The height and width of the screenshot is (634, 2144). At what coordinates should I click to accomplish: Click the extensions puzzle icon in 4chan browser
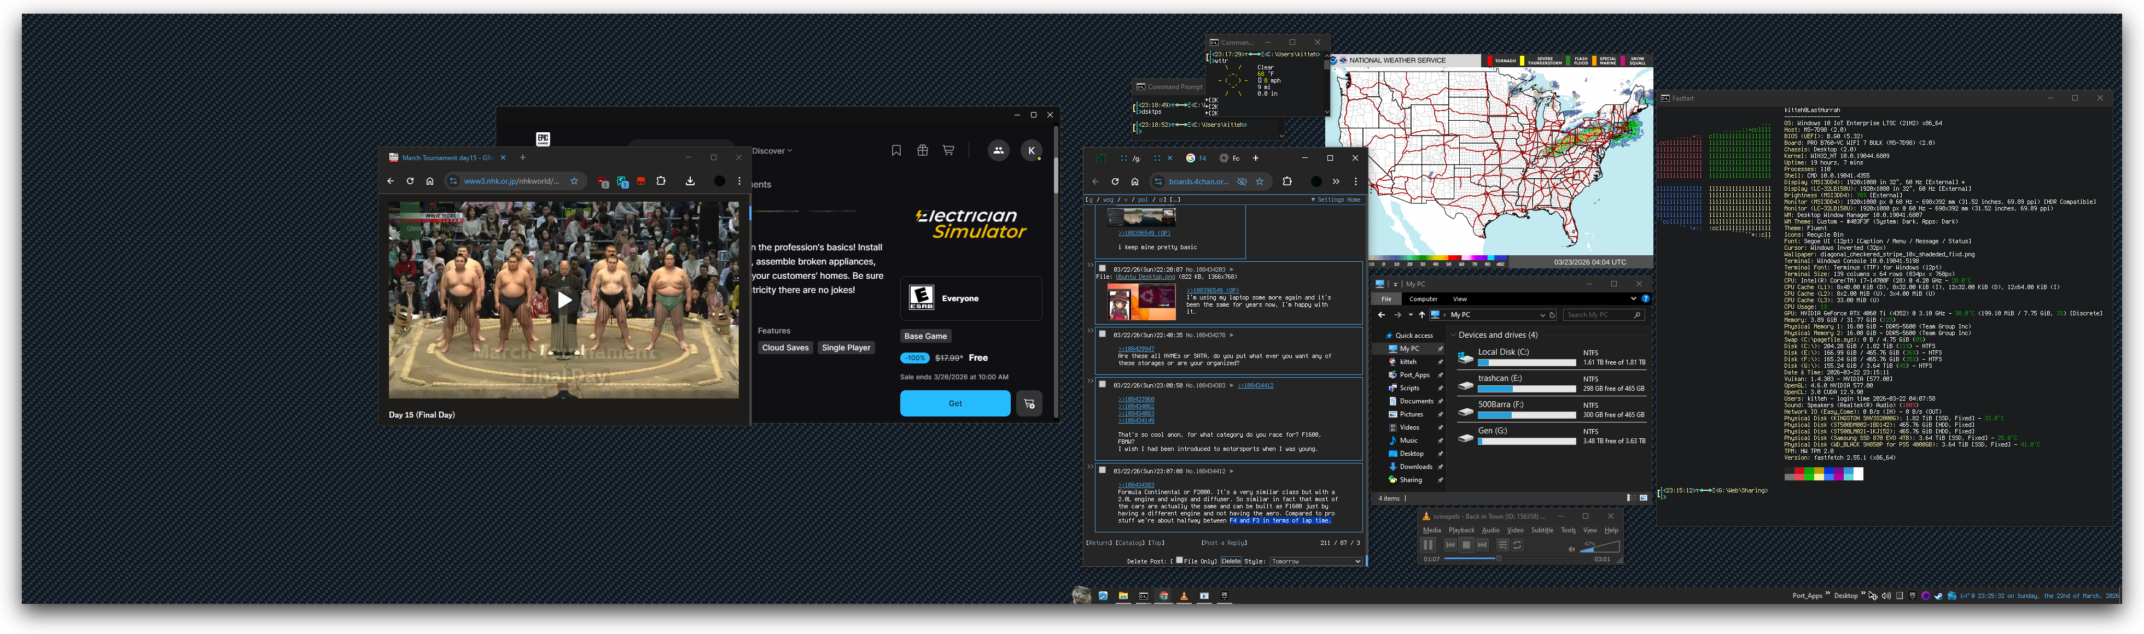(x=1287, y=181)
